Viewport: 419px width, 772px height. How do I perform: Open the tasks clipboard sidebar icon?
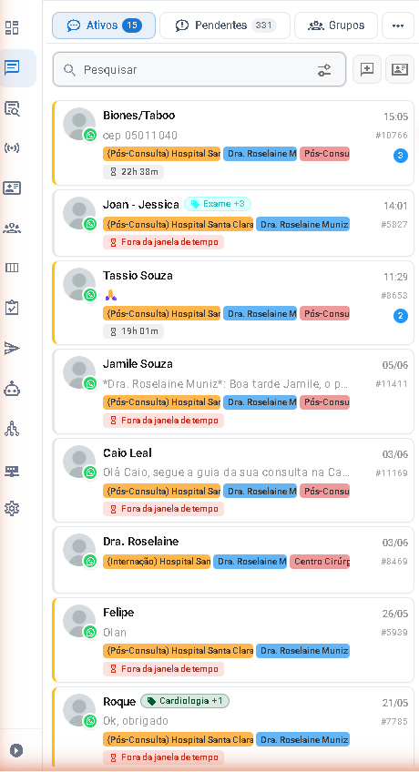coord(12,309)
